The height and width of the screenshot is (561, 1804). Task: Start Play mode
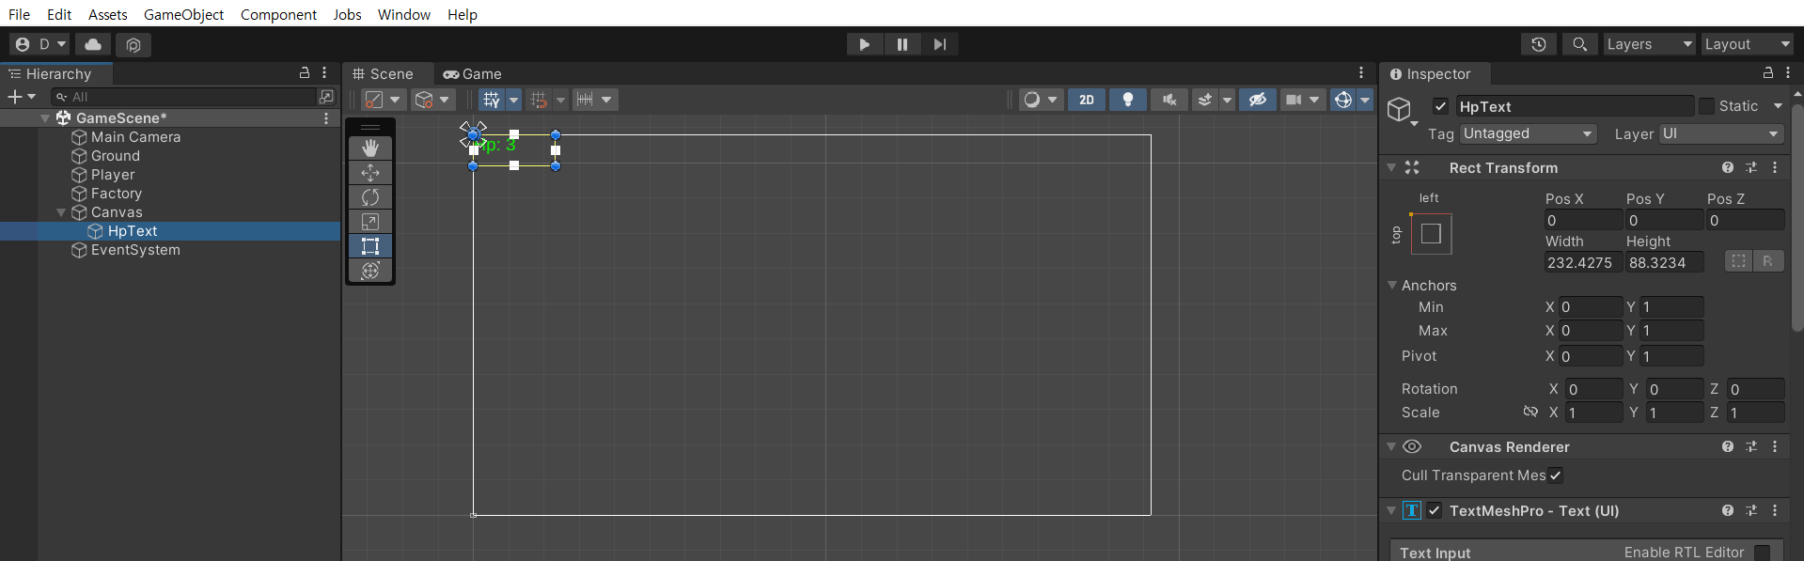864,44
